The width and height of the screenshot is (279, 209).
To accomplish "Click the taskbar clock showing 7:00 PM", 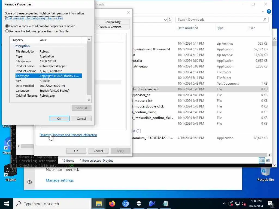I will point(256,204).
